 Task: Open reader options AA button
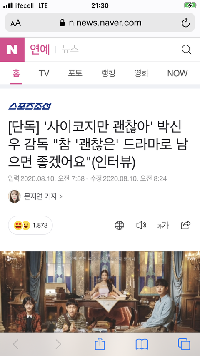click(16, 23)
